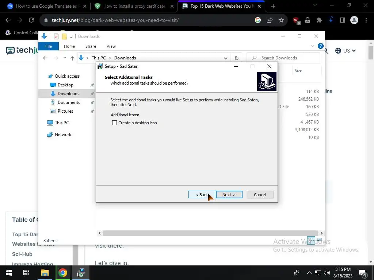The height and width of the screenshot is (280, 374).
Task: Click the New folder quick access icon
Action: (64, 36)
